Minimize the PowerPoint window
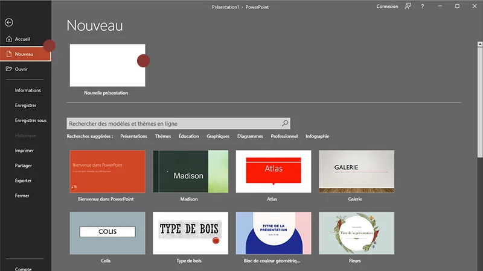 440,6
